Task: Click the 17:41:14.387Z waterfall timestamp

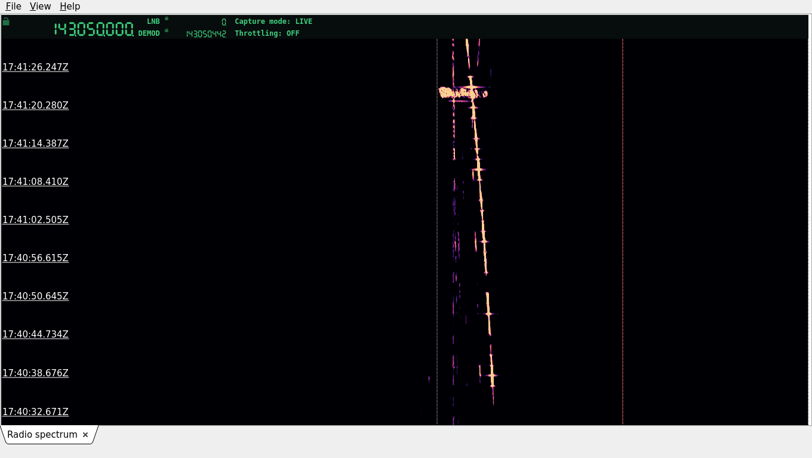Action: (35, 144)
